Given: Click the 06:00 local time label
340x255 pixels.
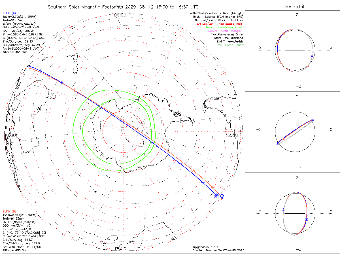Looking at the screenshot, I should [x=120, y=15].
